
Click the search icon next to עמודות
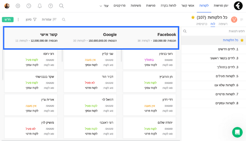[64, 19]
